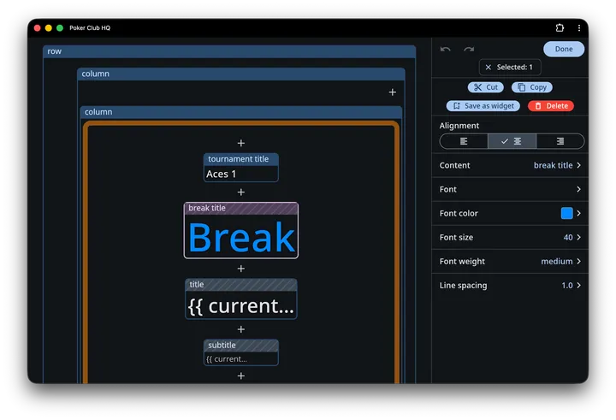Add element below the subtitle block

[x=240, y=376]
